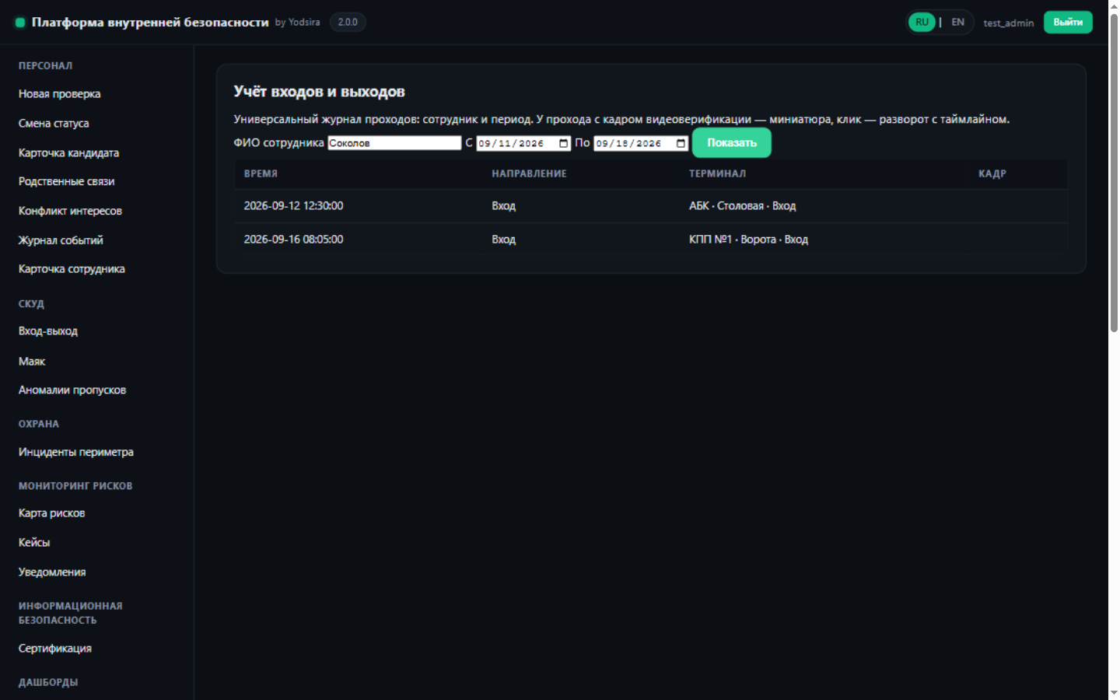
Task: Click terminal АБК · Столовая · Вход
Action: [742, 206]
